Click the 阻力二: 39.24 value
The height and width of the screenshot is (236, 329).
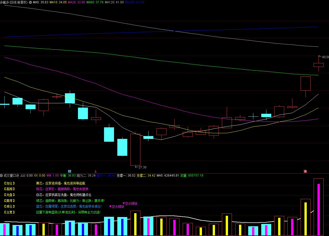[x=86, y=176]
